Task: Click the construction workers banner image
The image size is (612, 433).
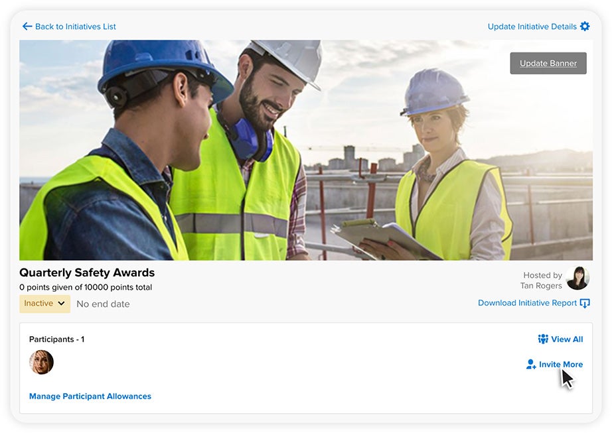Action: pyautogui.click(x=306, y=150)
